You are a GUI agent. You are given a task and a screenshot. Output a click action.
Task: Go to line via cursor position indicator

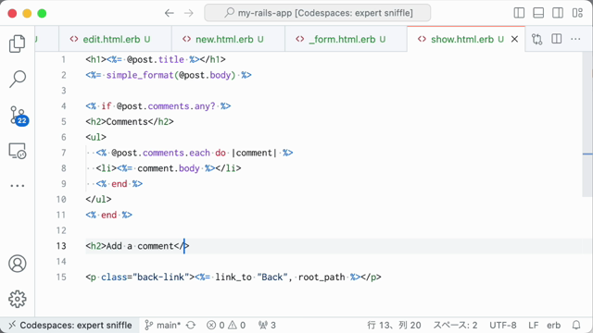tap(394, 325)
